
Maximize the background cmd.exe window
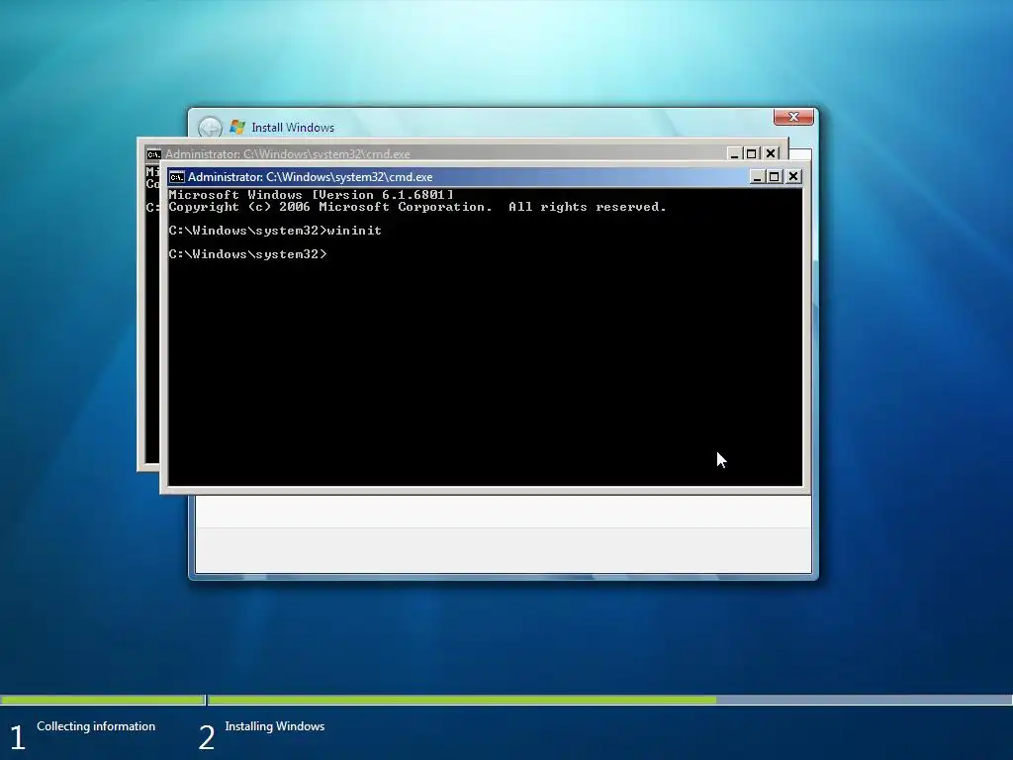coord(752,153)
